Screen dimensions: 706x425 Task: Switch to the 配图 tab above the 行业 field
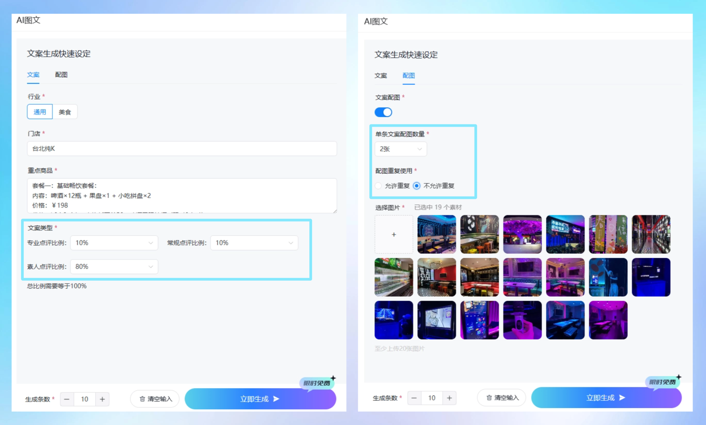click(61, 74)
